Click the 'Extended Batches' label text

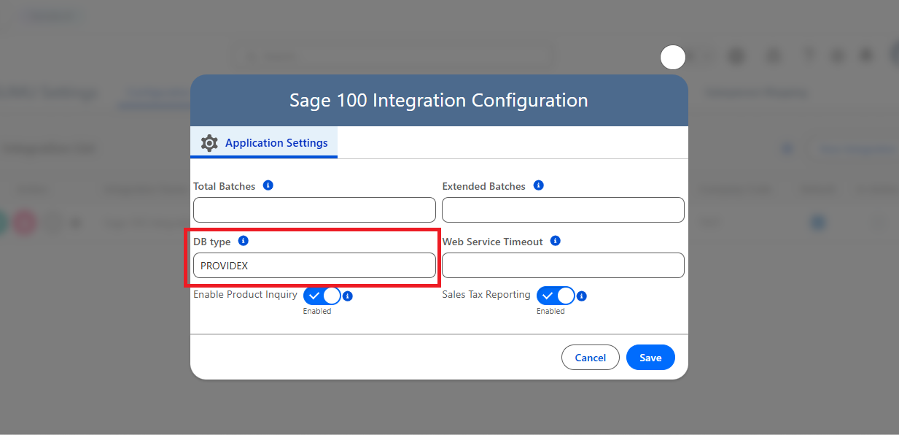pyautogui.click(x=484, y=187)
